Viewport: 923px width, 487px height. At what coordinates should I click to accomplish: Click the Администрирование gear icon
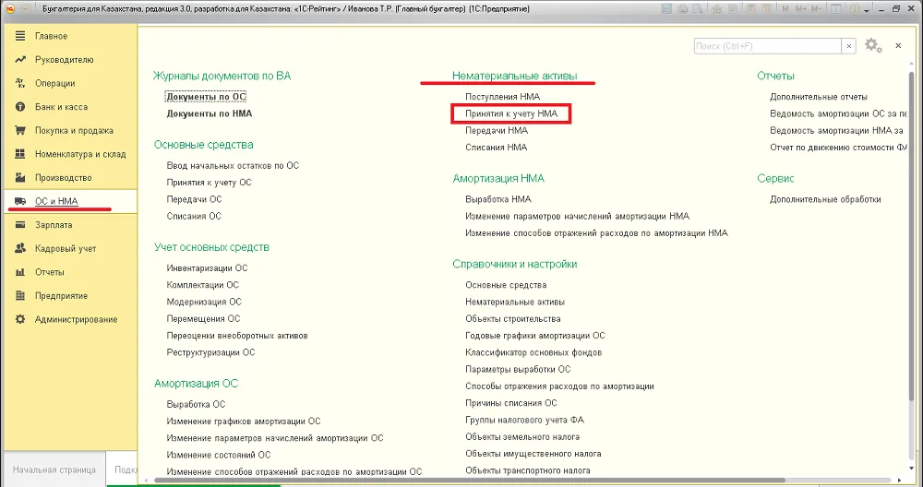[20, 319]
